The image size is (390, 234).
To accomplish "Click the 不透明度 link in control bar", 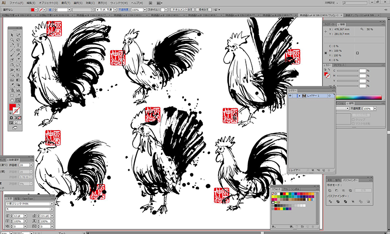I will (123, 10).
